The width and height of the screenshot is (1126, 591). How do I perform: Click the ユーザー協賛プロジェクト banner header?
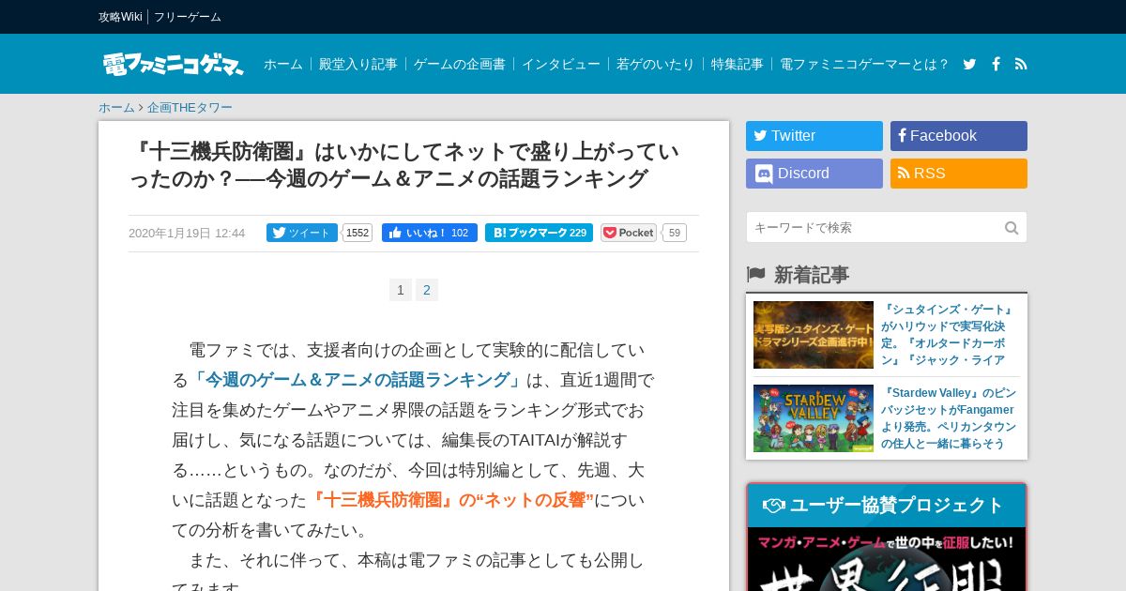[x=887, y=506]
